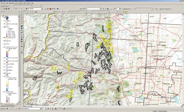Activate the Find binoculars tool
This screenshot has width=184, height=112.
tap(22, 42)
